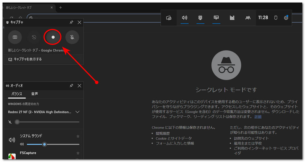305x162 pixels.
Task: Expand the Redmi 27 NF output device dropdown
Action: pyautogui.click(x=77, y=112)
